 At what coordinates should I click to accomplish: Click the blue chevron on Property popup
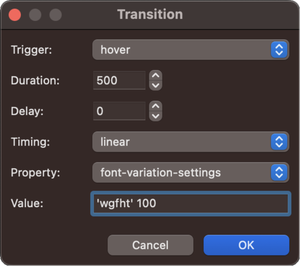tap(279, 173)
